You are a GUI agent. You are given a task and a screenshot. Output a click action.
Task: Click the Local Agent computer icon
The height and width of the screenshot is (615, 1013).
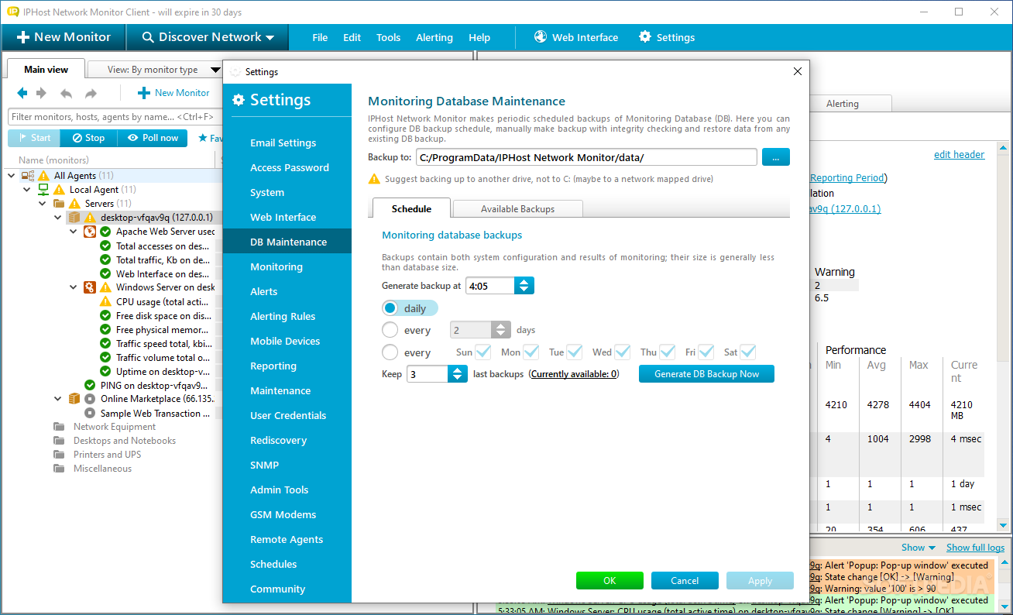tap(43, 190)
